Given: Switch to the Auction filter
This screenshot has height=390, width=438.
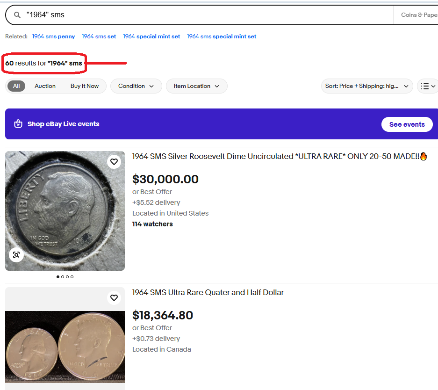Looking at the screenshot, I should [x=45, y=86].
